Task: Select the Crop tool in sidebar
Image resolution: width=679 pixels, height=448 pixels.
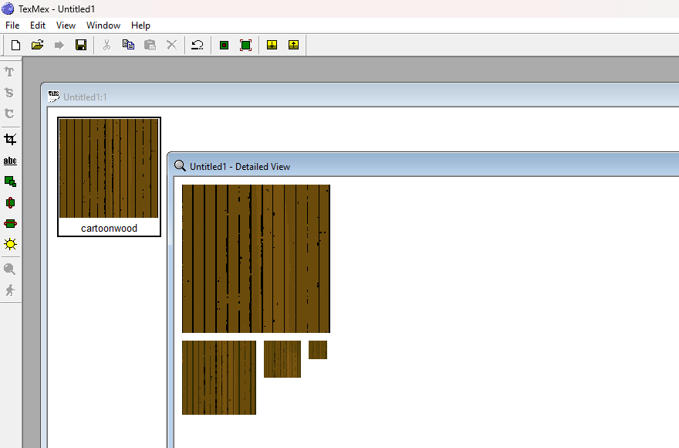Action: point(10,140)
